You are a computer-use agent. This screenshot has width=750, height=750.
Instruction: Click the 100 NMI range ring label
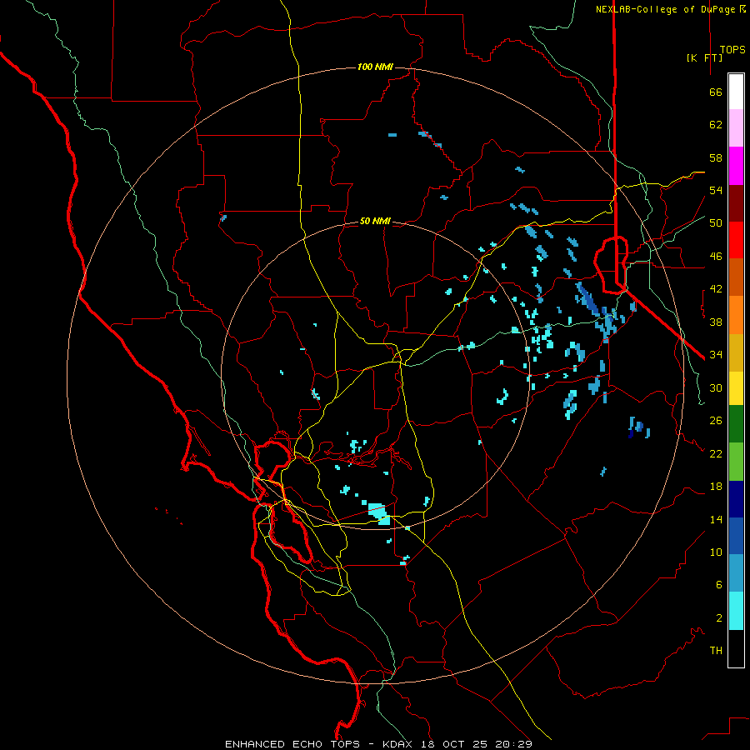click(x=375, y=67)
